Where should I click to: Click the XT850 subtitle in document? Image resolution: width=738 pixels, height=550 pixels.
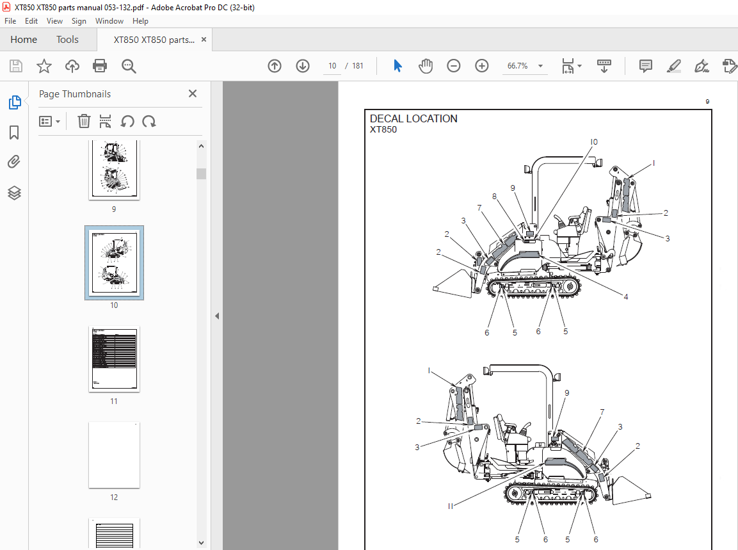pos(383,130)
